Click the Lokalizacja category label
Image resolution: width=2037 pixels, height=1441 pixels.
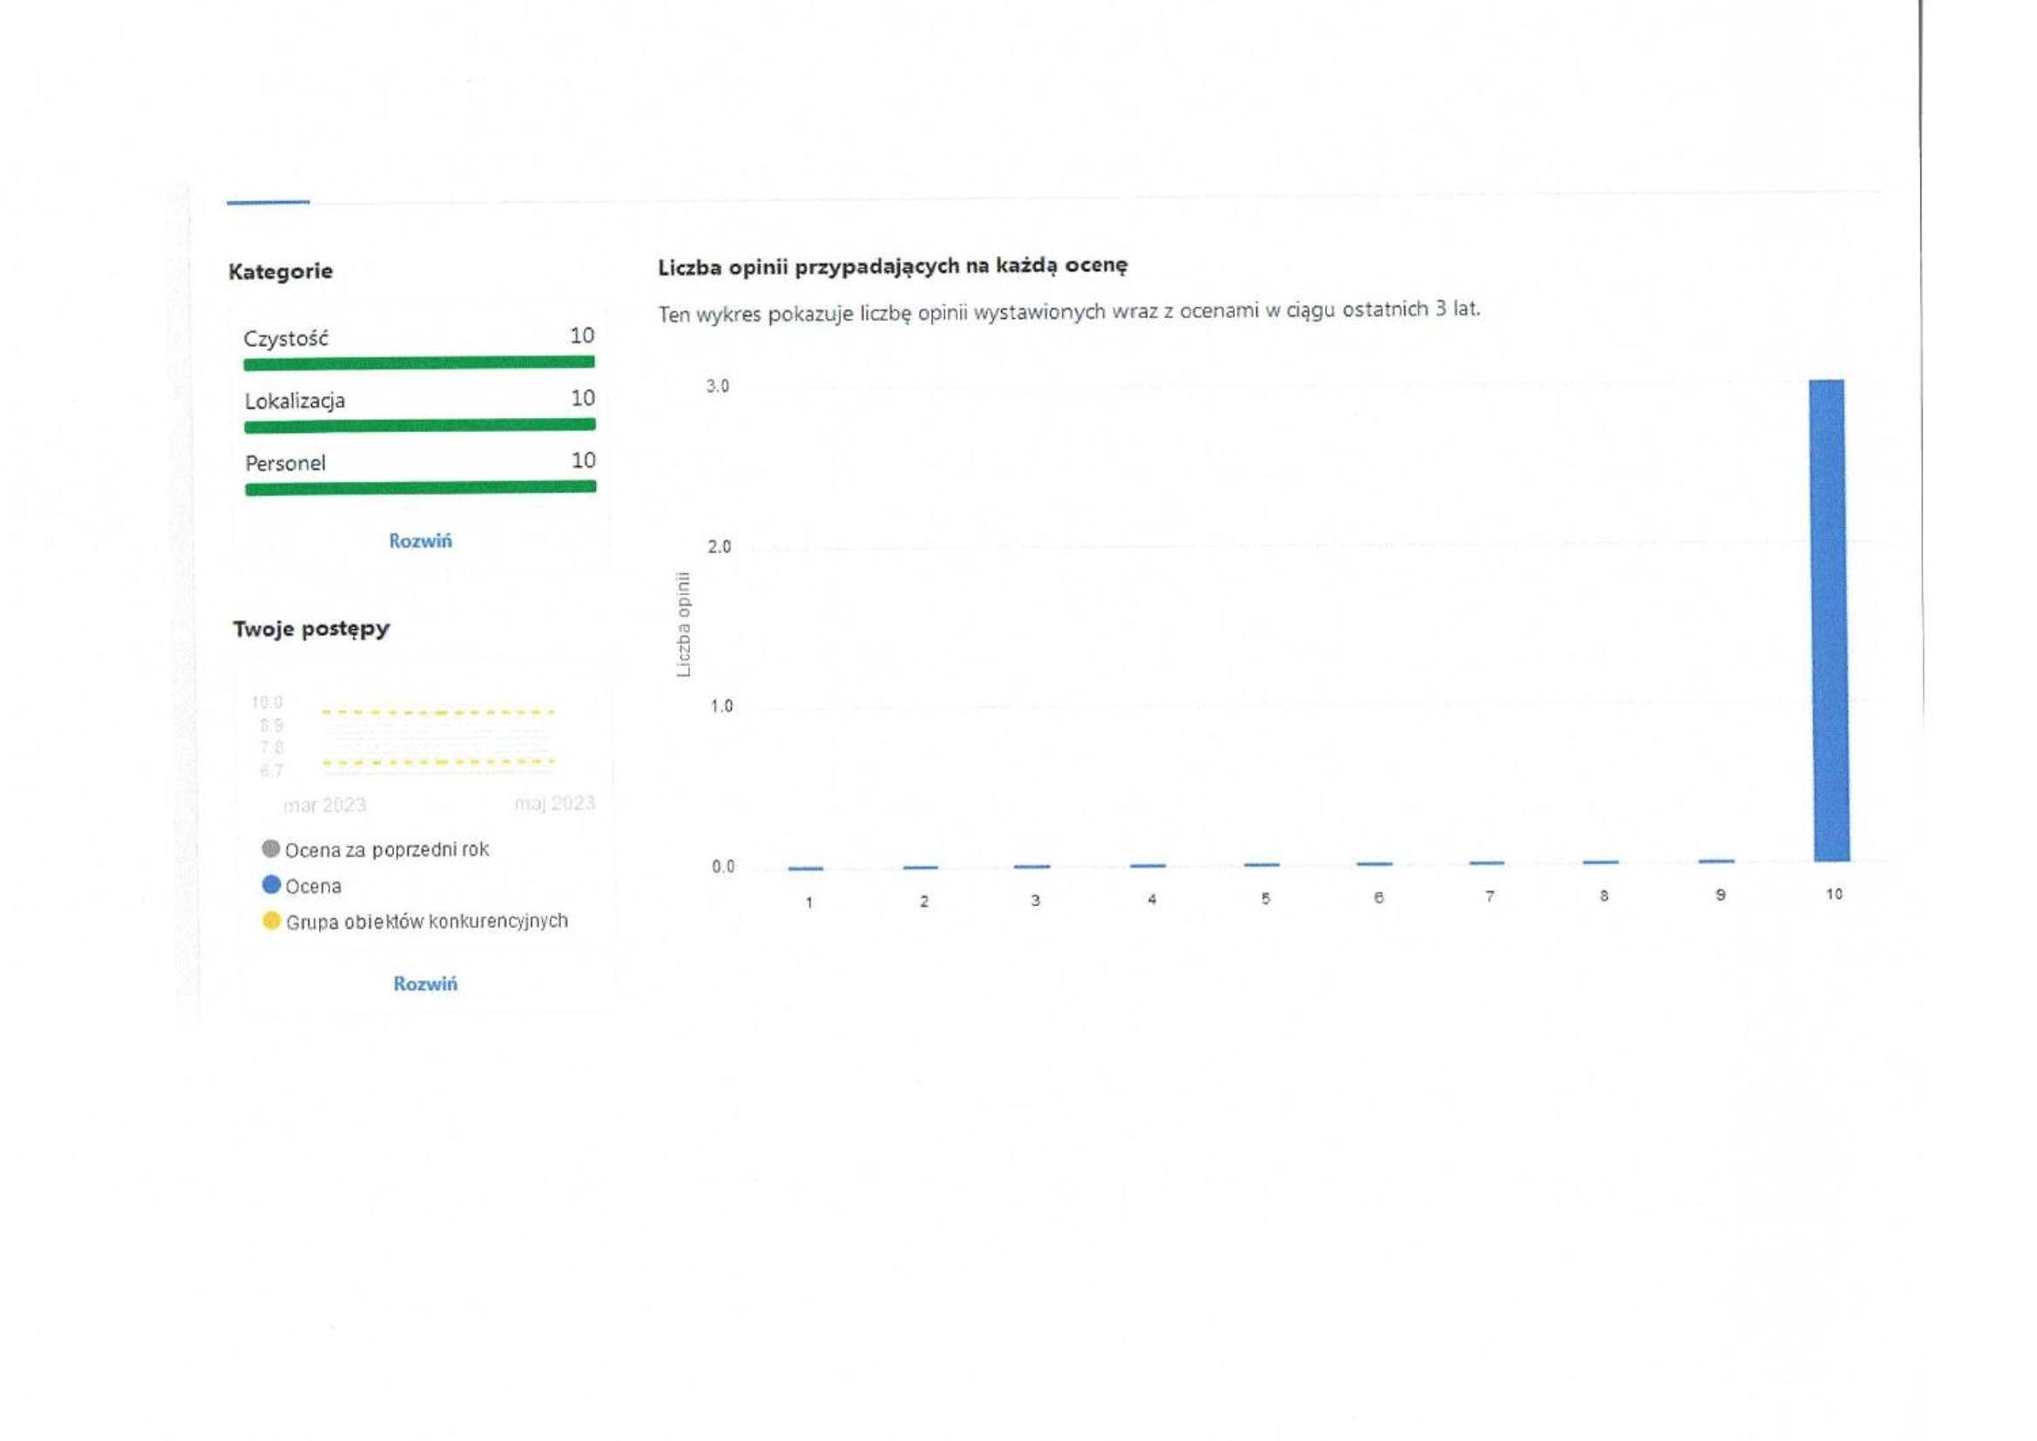point(294,401)
